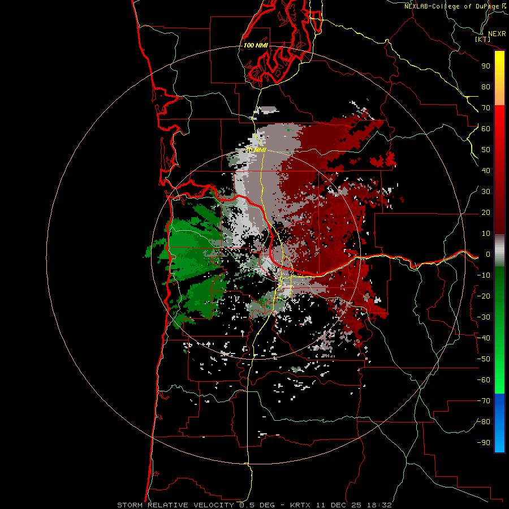
Task: Select the 0 value on the velocity scale
Action: [x=488, y=255]
